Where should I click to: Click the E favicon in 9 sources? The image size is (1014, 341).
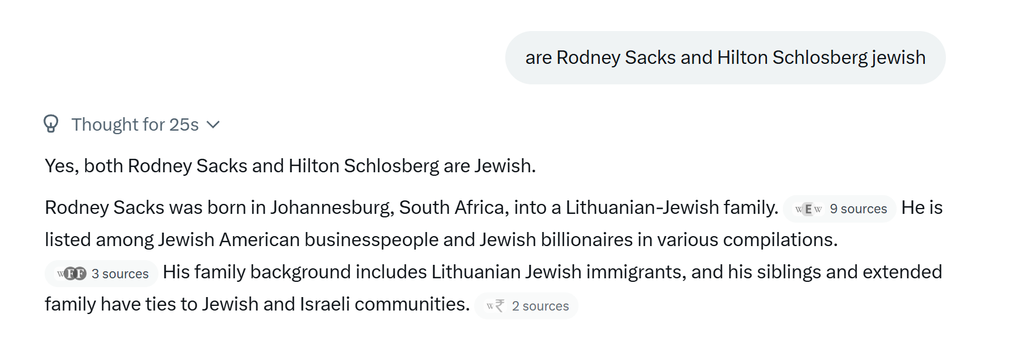[808, 209]
